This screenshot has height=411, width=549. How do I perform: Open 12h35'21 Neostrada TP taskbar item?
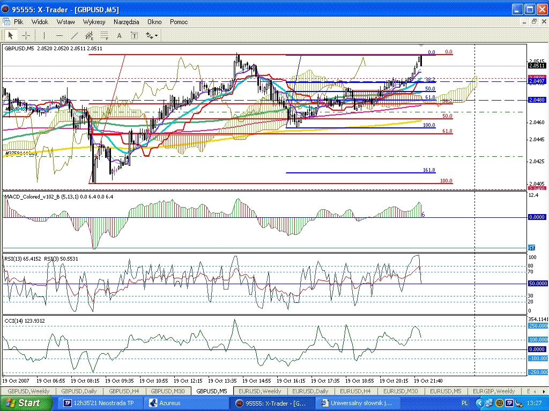click(x=100, y=404)
